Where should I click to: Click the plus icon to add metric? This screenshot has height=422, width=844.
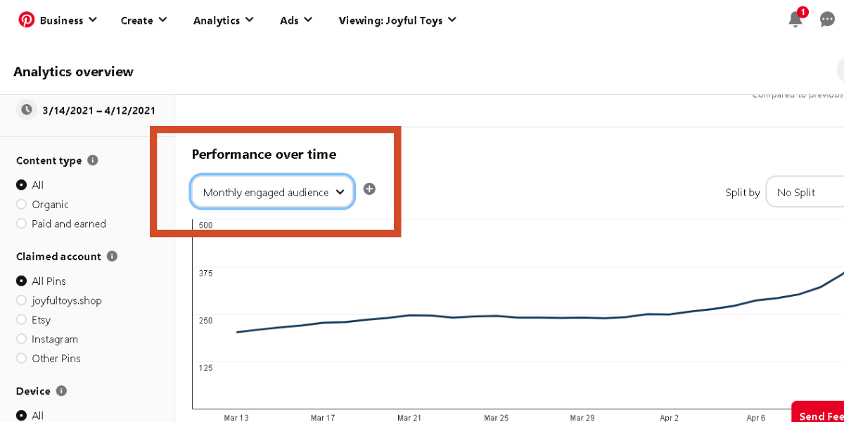point(369,189)
